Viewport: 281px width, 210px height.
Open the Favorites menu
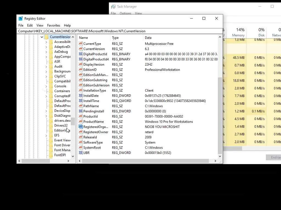pos(54,25)
